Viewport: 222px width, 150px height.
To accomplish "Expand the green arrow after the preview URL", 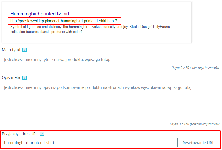I will (x=116, y=20).
